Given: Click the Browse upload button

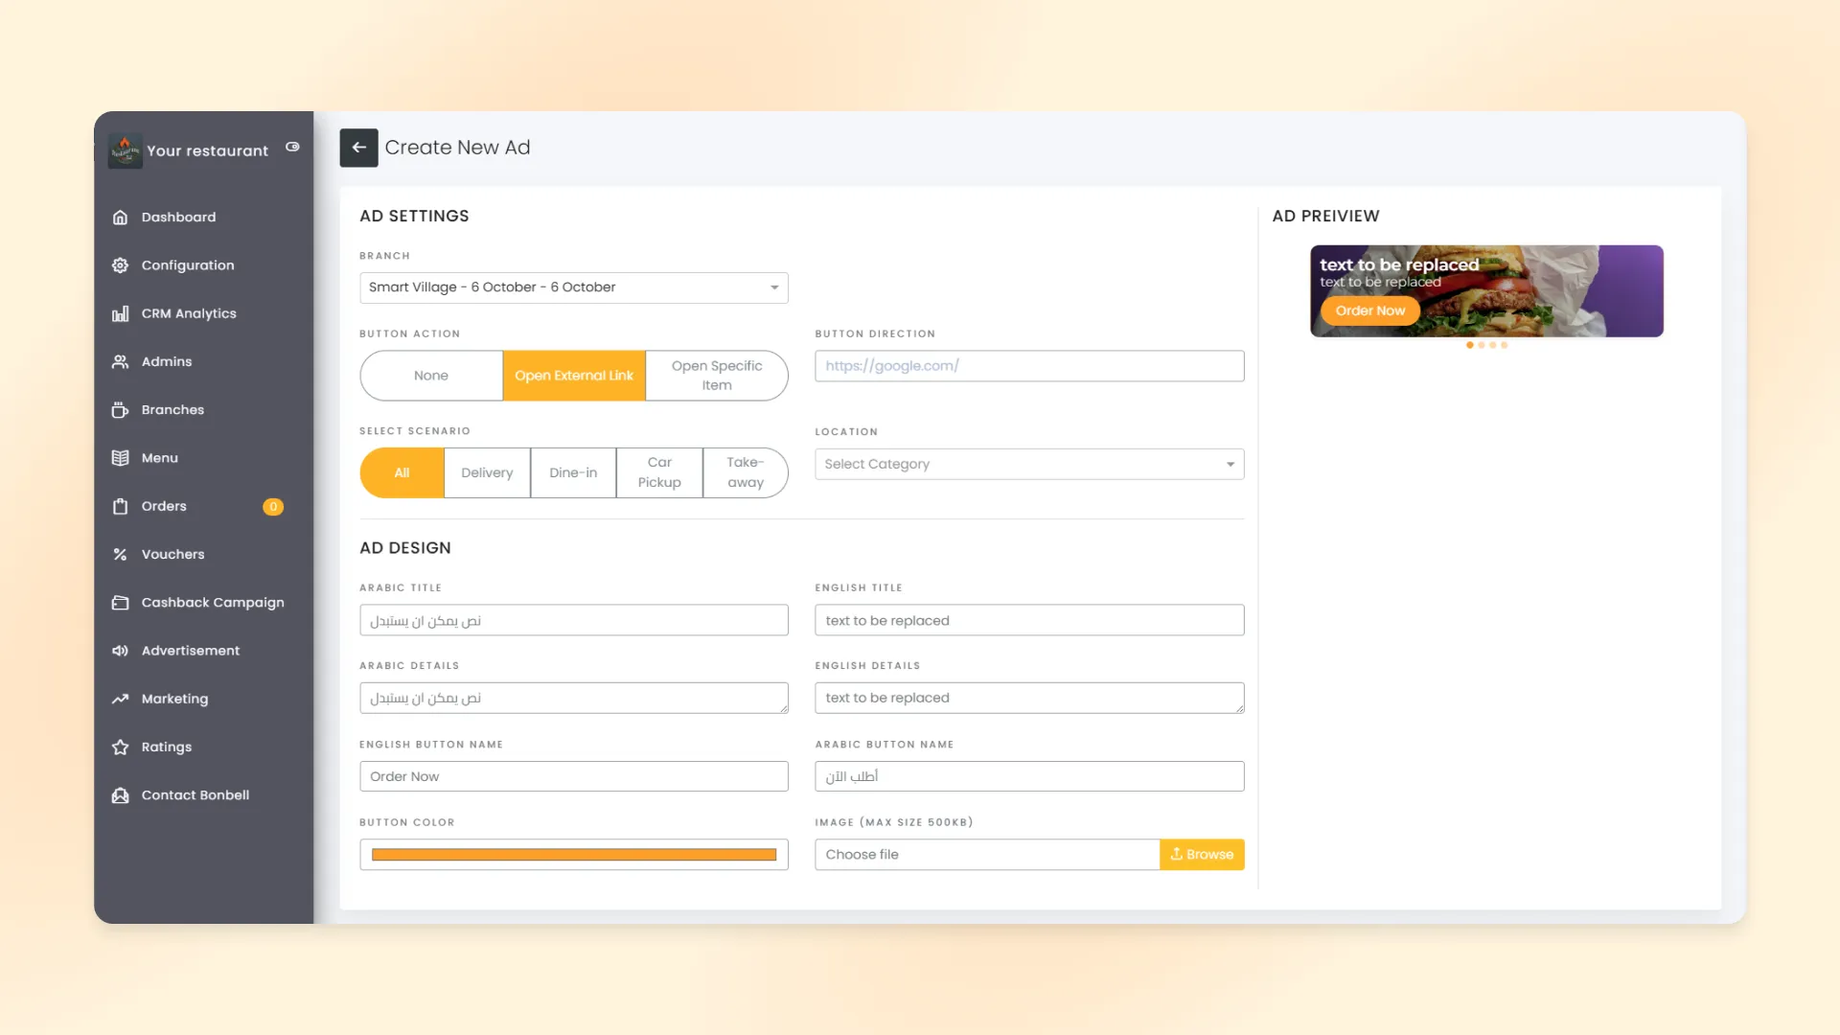Looking at the screenshot, I should 1202,855.
